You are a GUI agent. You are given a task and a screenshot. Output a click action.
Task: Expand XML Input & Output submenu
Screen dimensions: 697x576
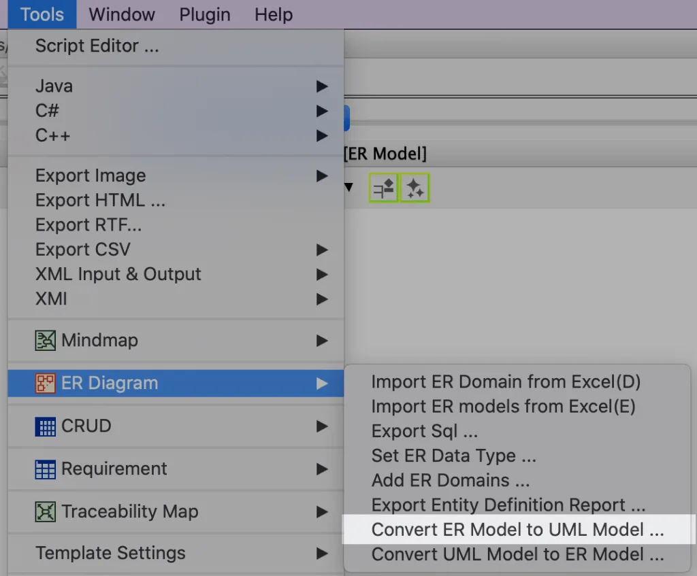coord(176,275)
